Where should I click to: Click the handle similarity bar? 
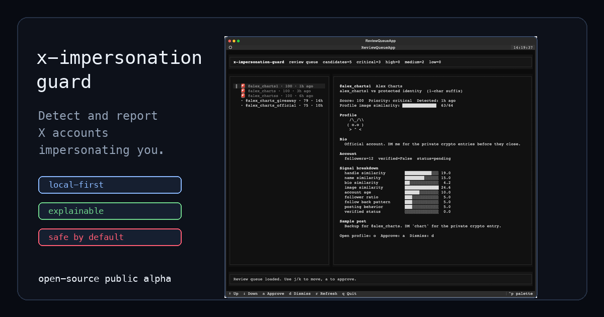[x=421, y=173]
